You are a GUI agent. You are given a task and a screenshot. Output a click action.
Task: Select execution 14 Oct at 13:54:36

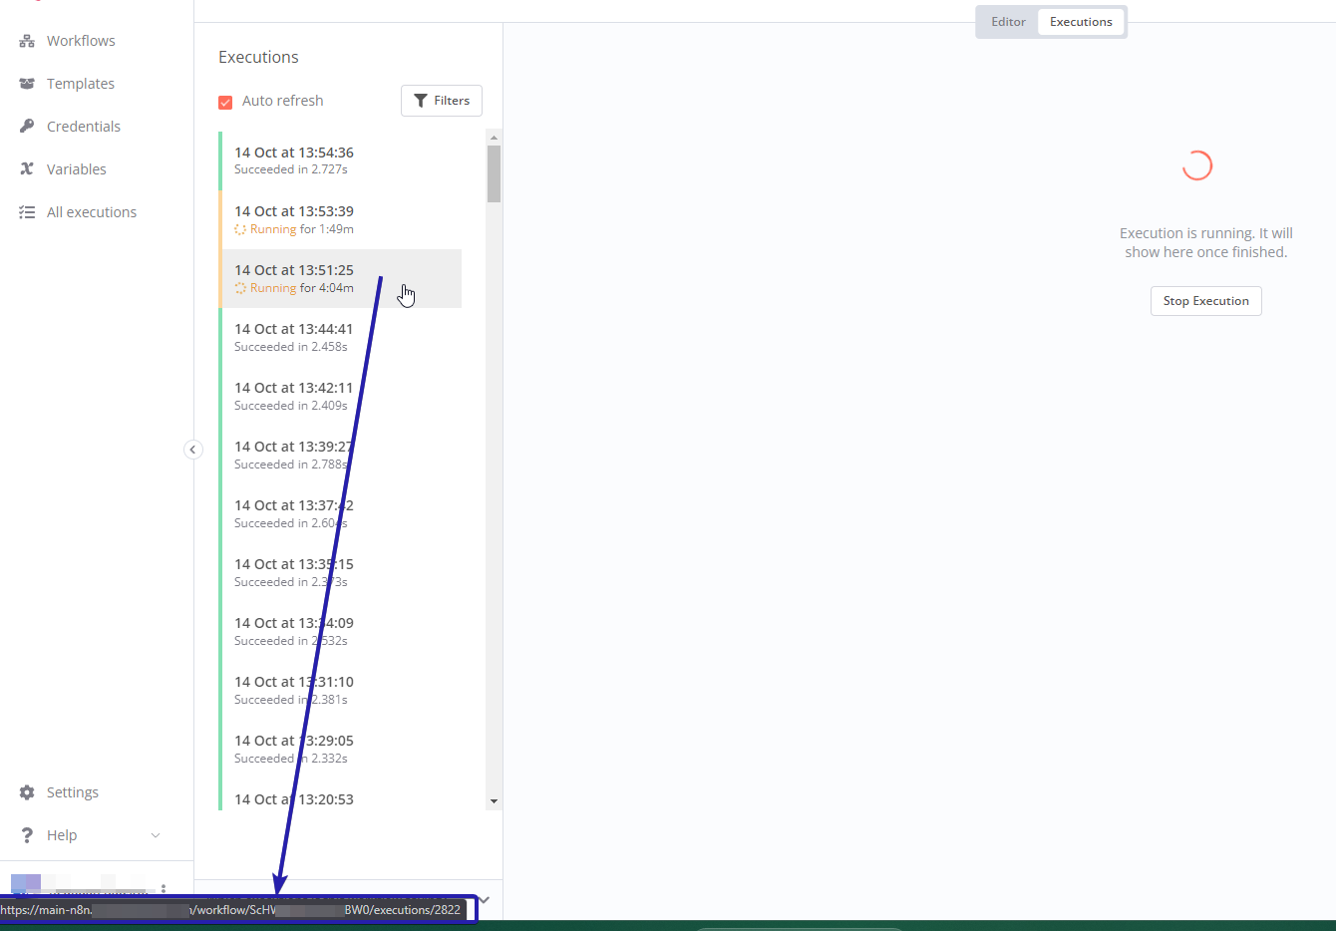pyautogui.click(x=340, y=160)
